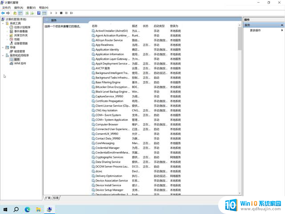Image resolution: width=285 pixels, height=214 pixels.
Task: Open the 查看(V) menu
Action: pyautogui.click(x=31, y=8)
